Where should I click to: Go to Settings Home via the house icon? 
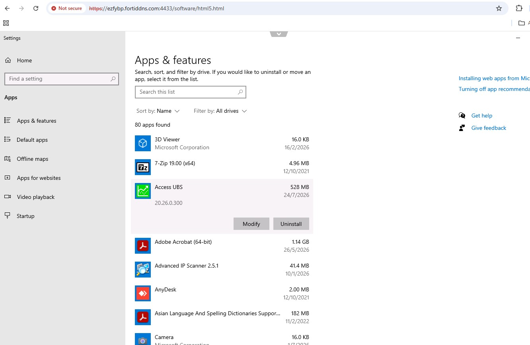click(8, 60)
